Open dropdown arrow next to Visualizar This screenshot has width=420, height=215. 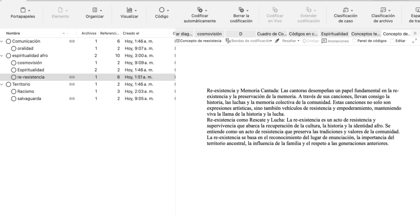[135, 10]
